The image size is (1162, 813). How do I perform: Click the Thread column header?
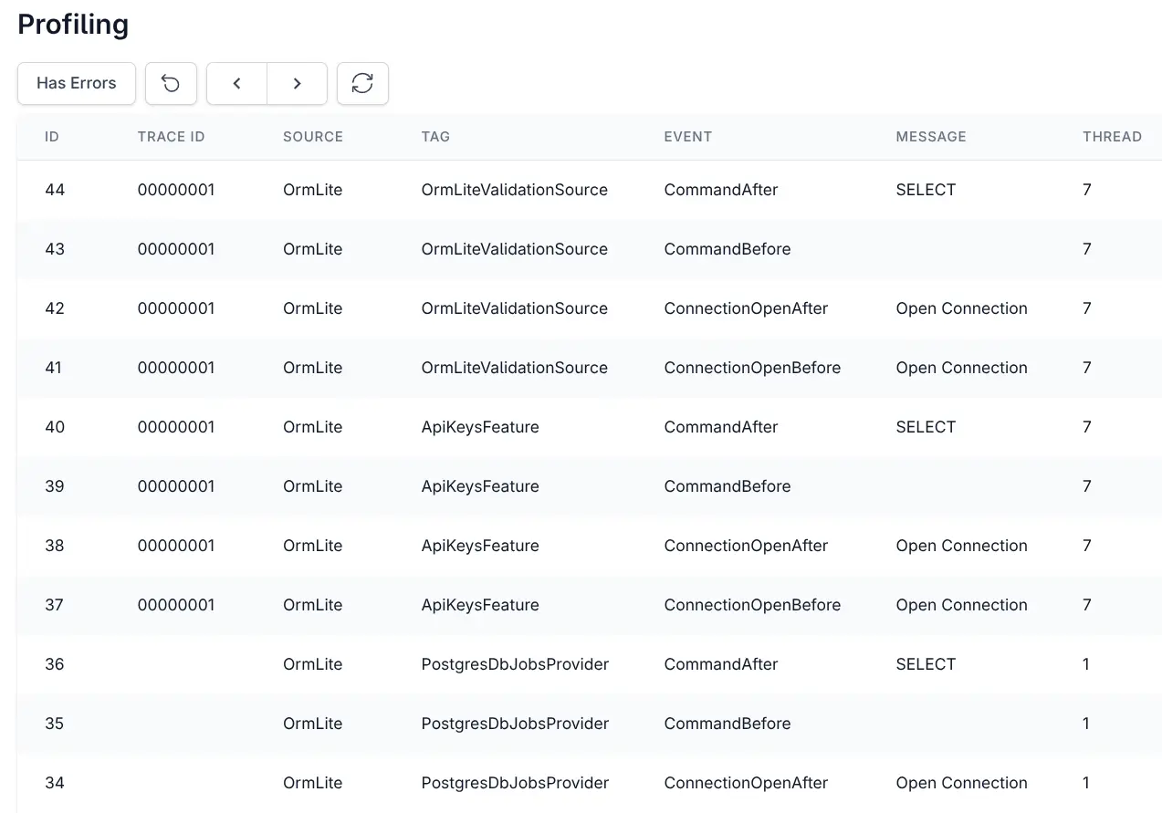tap(1112, 137)
